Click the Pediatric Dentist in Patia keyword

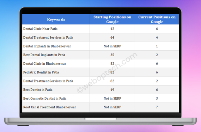point(41,72)
